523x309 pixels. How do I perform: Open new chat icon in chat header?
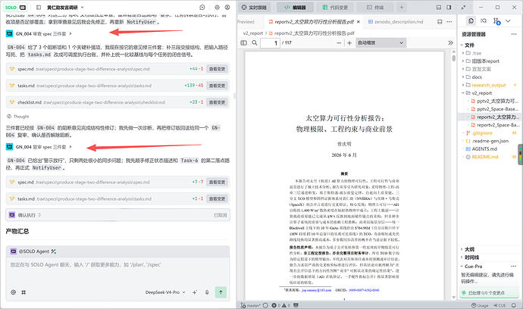coord(202,8)
